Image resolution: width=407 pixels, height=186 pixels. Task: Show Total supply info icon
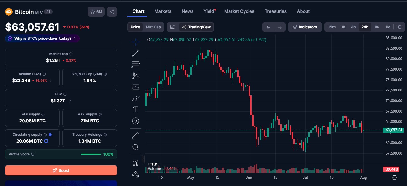pyautogui.click(x=43, y=115)
